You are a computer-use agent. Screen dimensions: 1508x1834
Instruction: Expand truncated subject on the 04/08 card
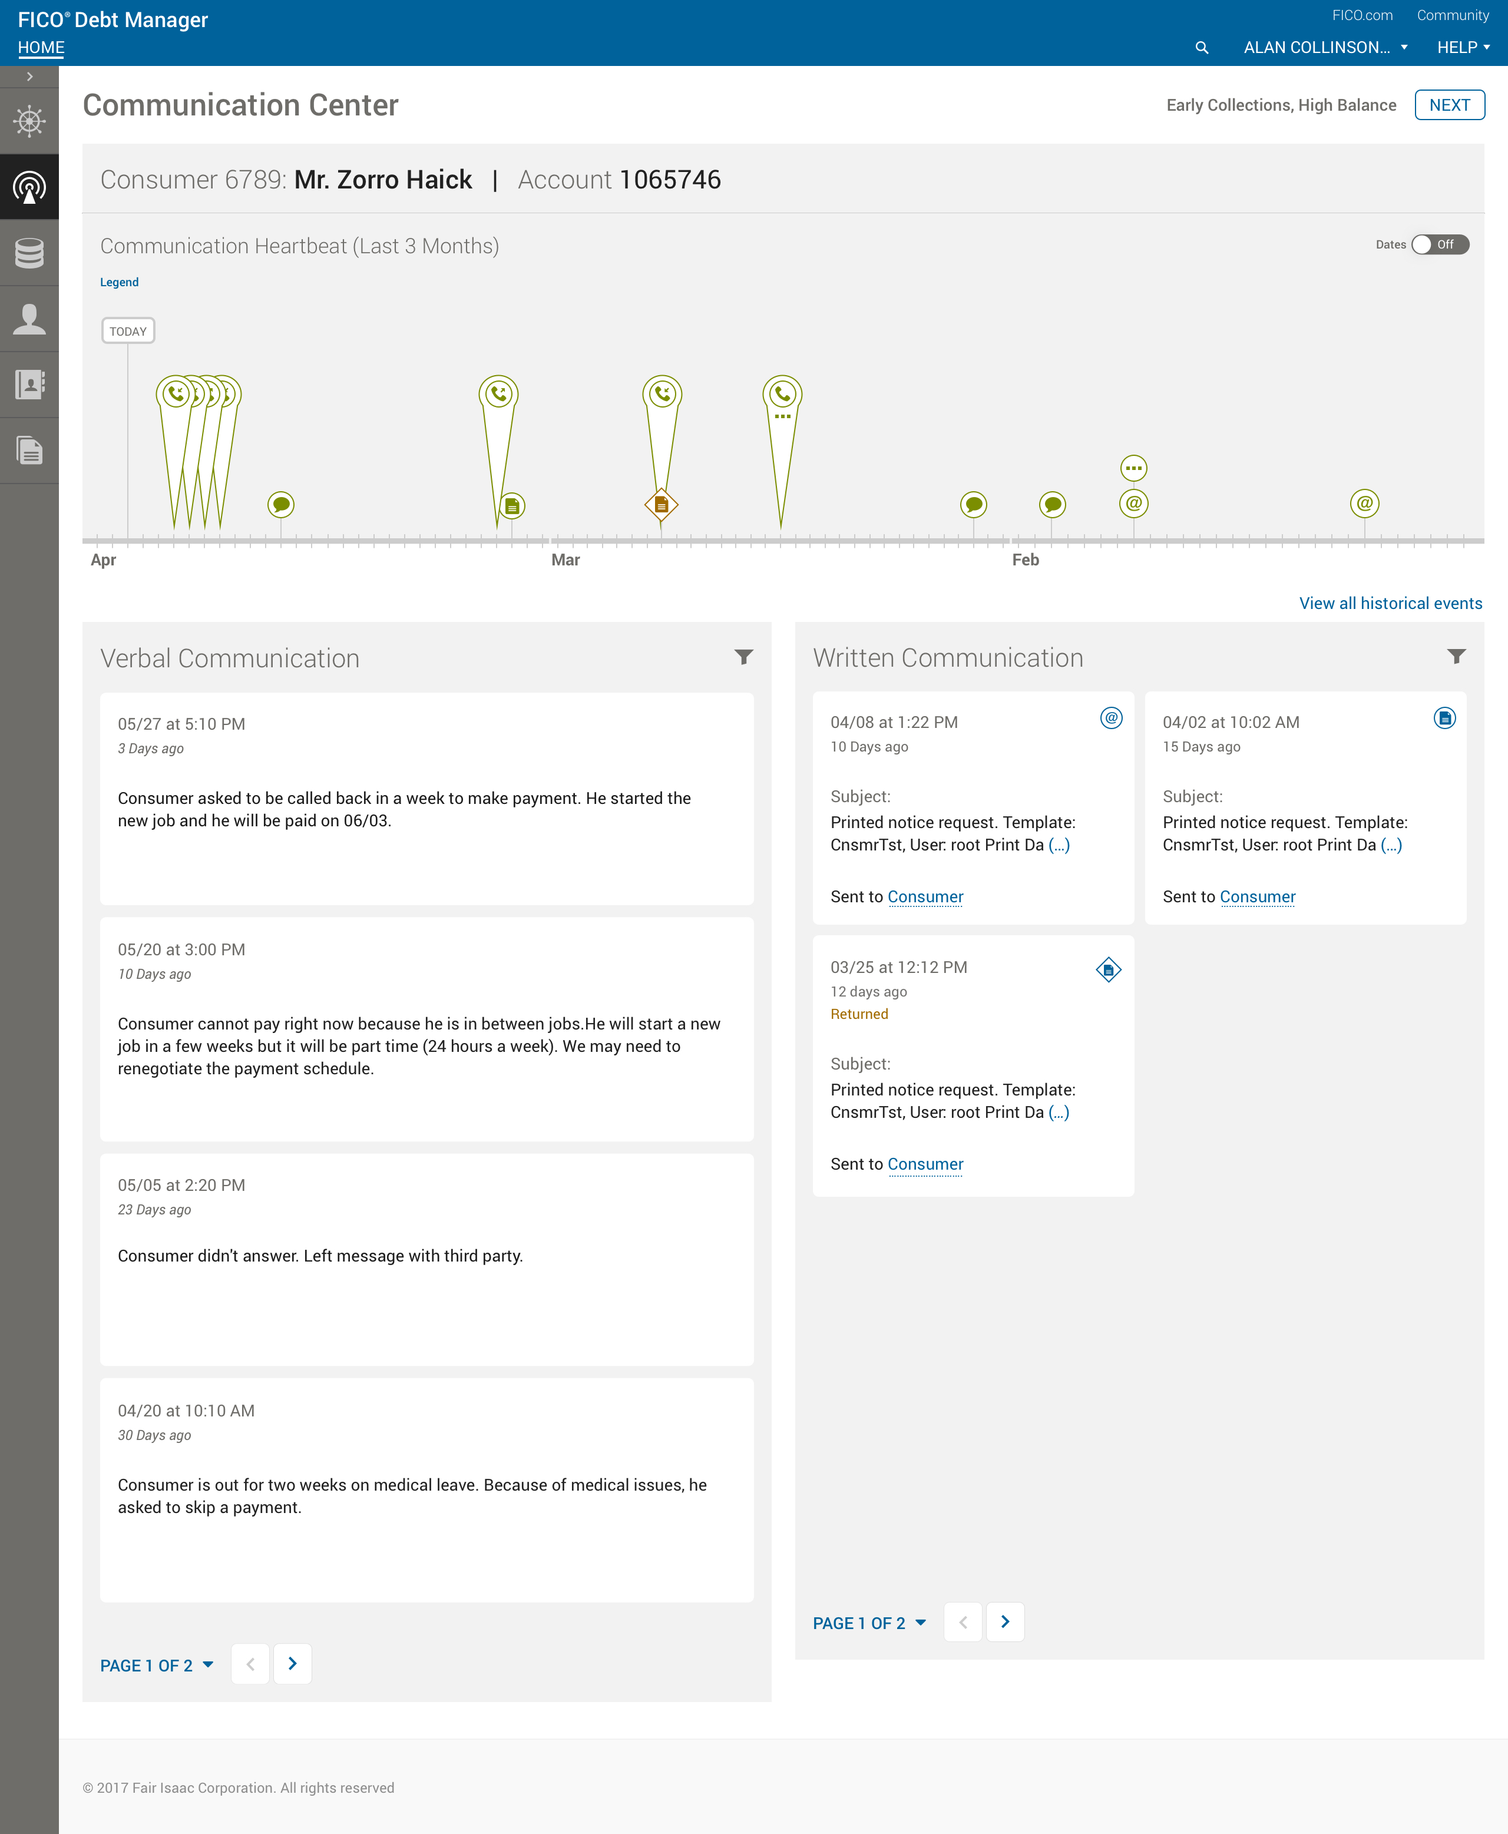click(x=1059, y=845)
